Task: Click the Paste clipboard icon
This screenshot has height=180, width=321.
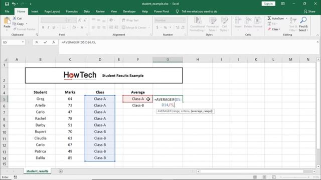Action: coord(7,21)
